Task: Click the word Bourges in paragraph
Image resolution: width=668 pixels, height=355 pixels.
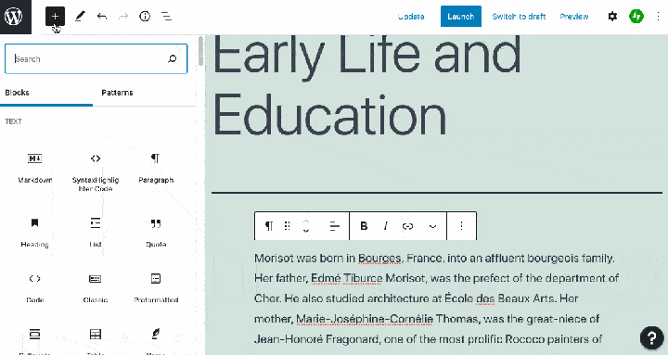Action: 379,258
